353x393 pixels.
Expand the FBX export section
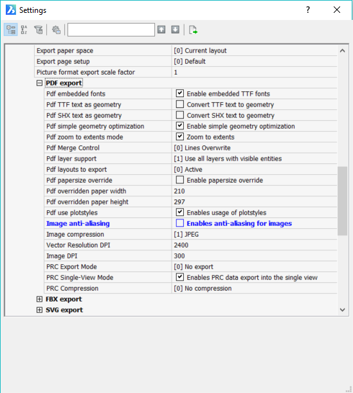(39, 299)
